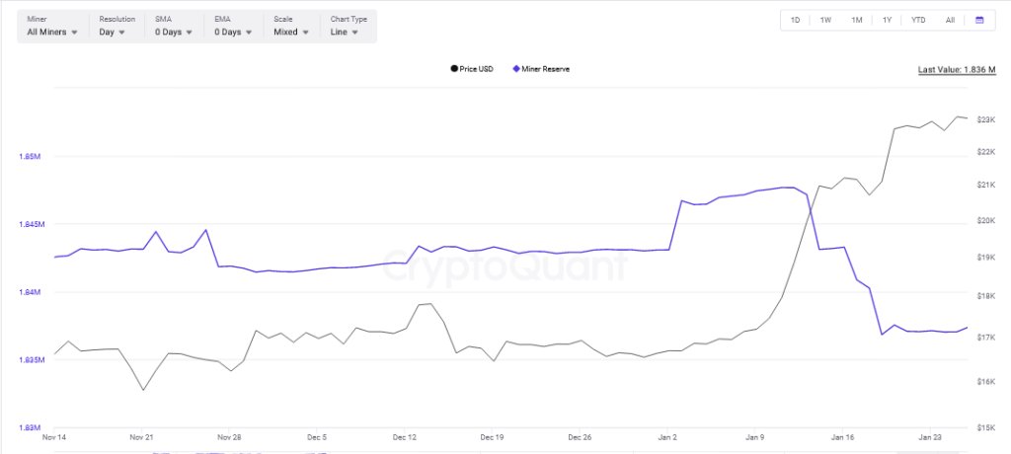
Task: Toggle Miner Reserve series in legend
Action: coord(545,69)
